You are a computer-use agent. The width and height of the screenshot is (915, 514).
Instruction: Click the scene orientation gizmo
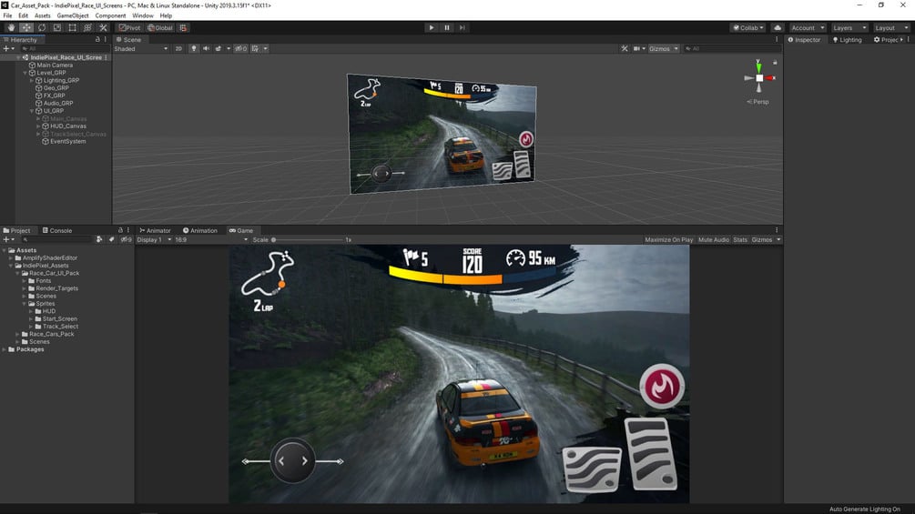(x=759, y=78)
